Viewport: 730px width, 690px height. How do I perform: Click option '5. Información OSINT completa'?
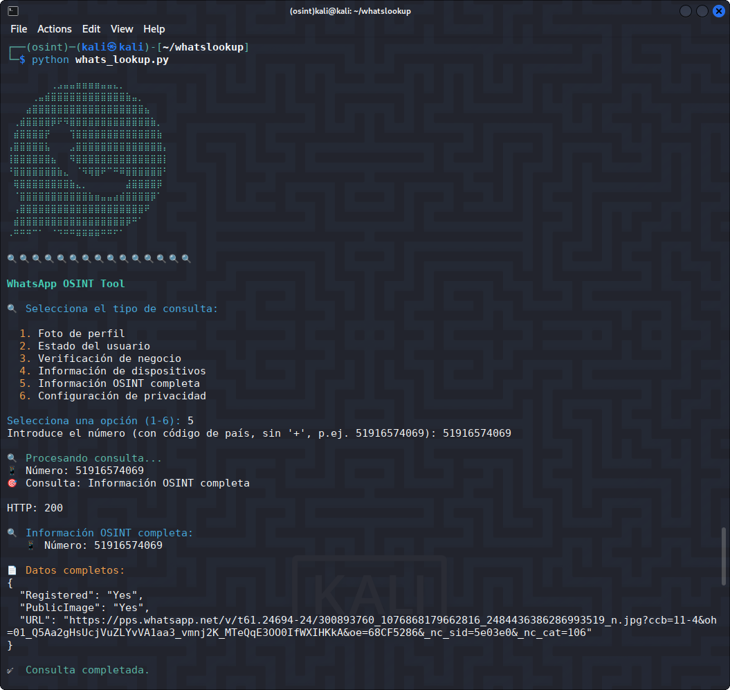[x=109, y=383]
